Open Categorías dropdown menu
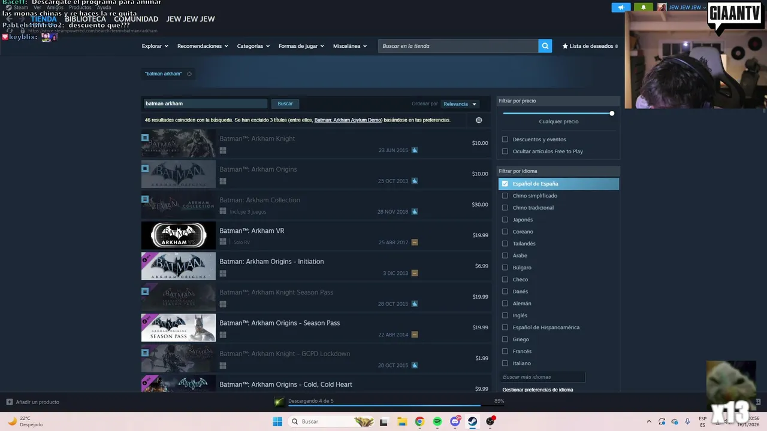Image resolution: width=767 pixels, height=431 pixels. tap(253, 46)
